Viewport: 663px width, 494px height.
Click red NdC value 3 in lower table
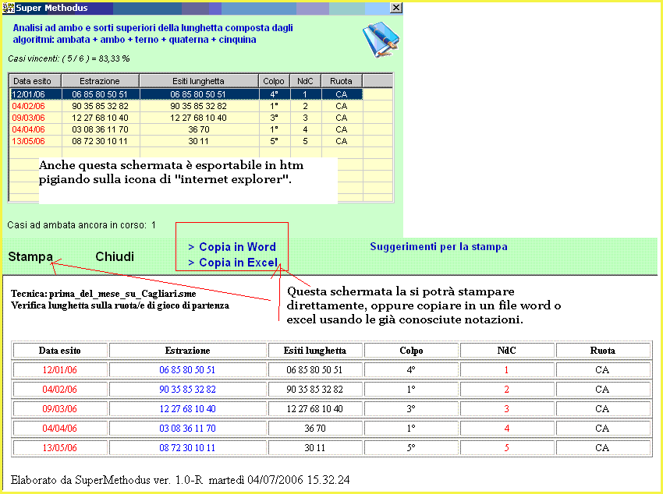click(x=506, y=409)
